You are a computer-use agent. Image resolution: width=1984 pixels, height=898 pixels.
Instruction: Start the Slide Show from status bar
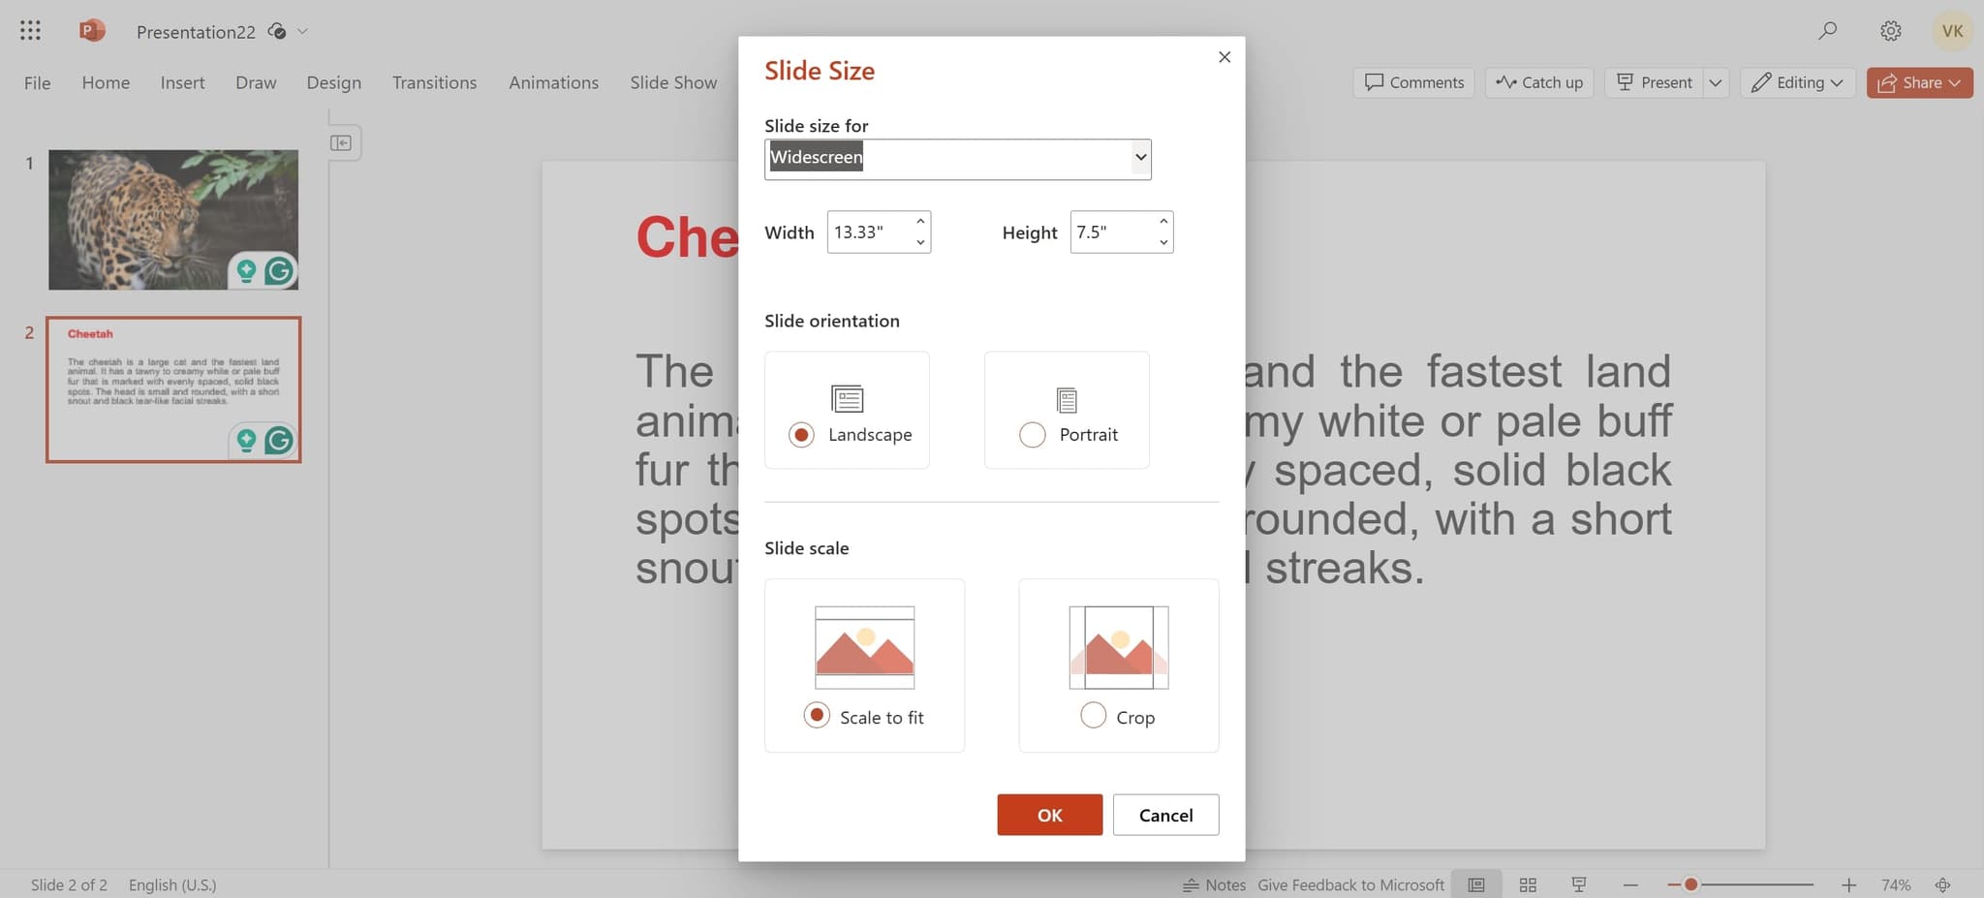tap(1578, 884)
